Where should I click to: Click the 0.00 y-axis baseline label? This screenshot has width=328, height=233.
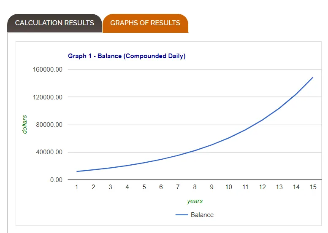[x=56, y=180]
